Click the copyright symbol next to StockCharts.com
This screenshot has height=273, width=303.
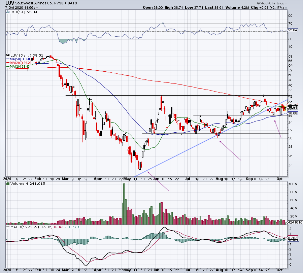(258, 3)
